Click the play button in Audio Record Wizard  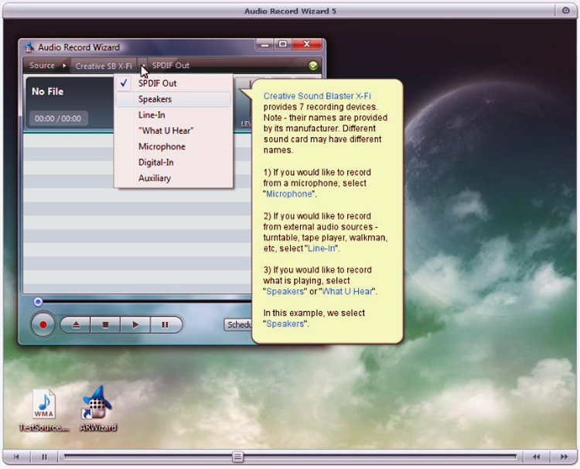135,324
